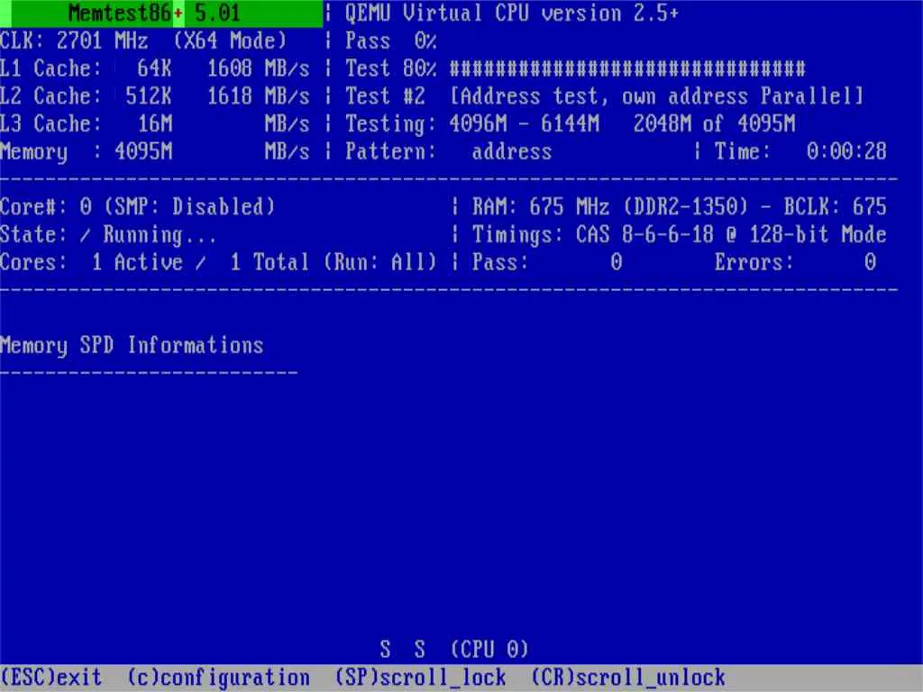
Task: Click the QEMU Virtual CPU version 2.5+ text
Action: pyautogui.click(x=512, y=13)
